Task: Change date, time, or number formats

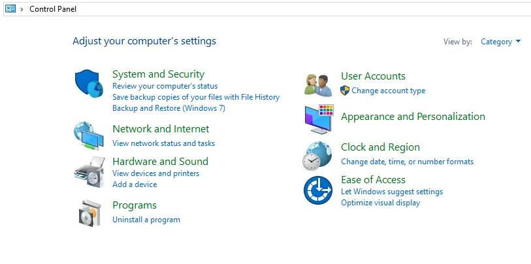Action: (408, 162)
